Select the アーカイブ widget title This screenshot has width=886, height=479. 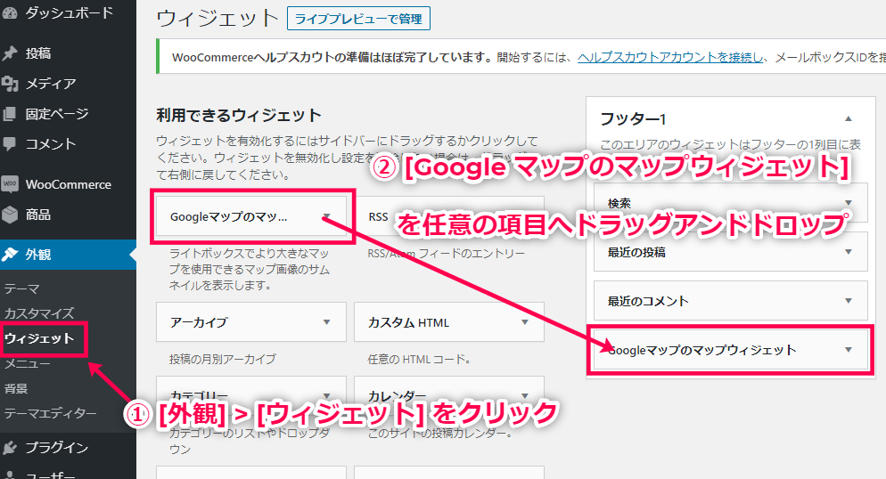pos(199,322)
